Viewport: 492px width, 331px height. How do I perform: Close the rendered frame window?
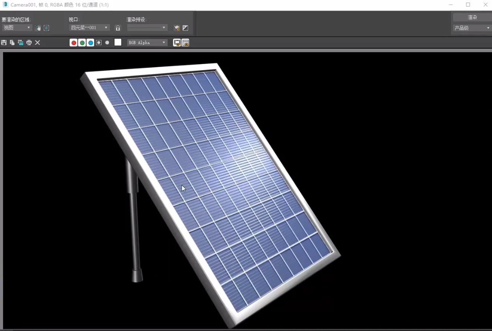coord(485,5)
